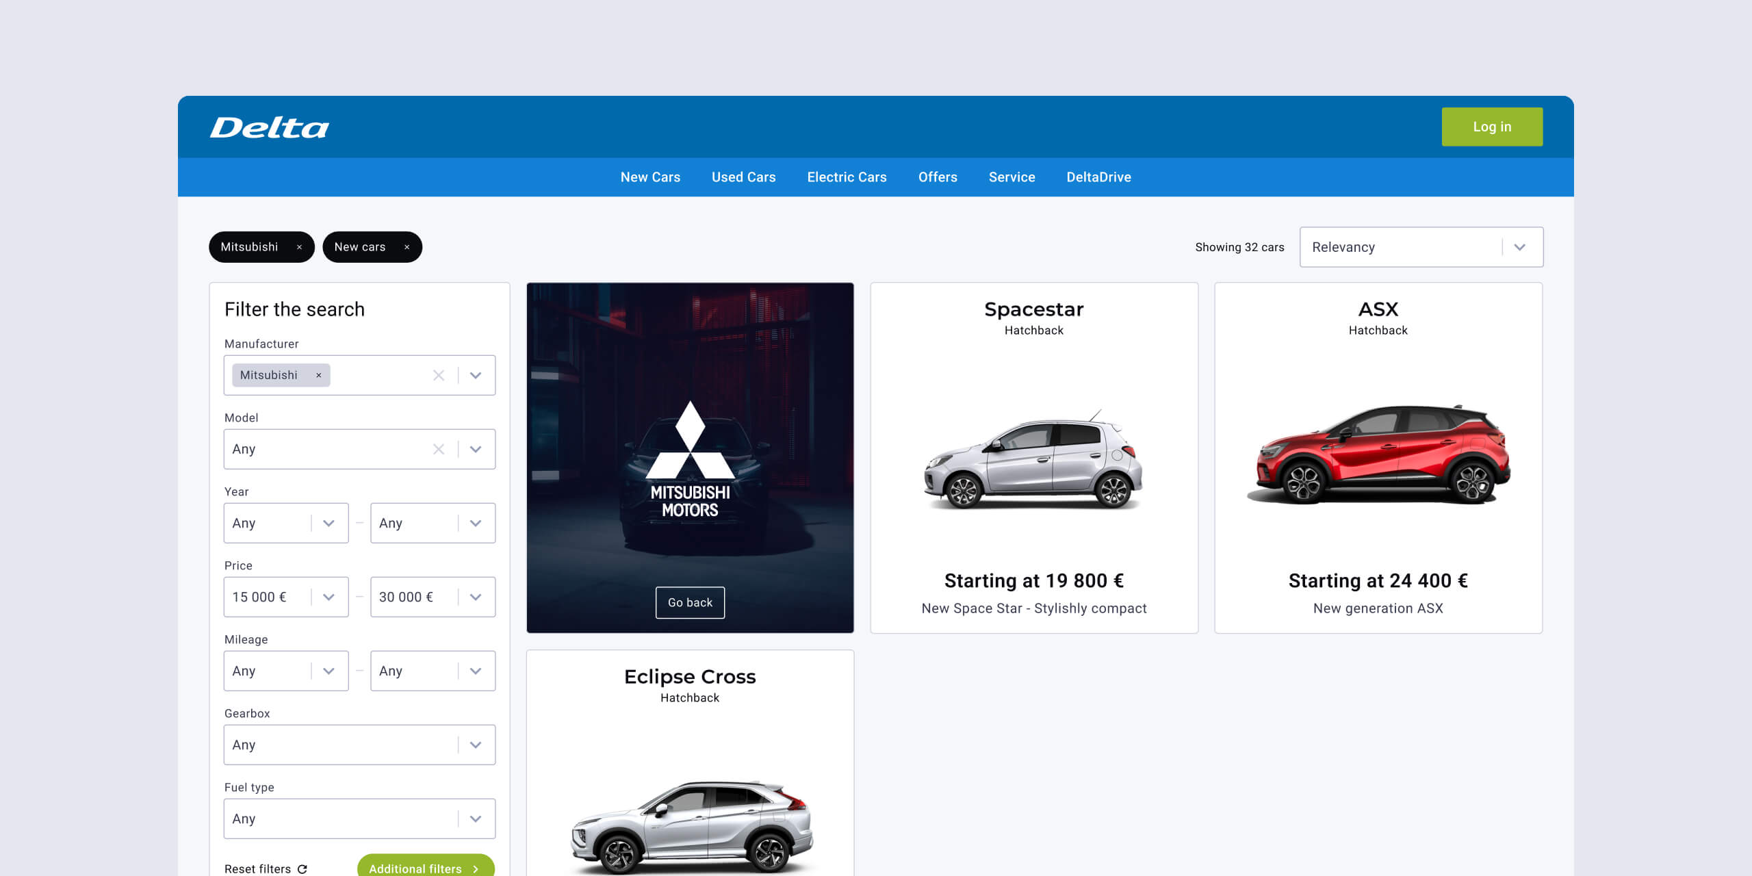Open the Fuel type dropdown
Image resolution: width=1752 pixels, height=876 pixels.
(x=359, y=819)
